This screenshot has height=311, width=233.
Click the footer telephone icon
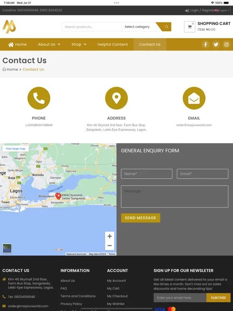click(x=4, y=297)
